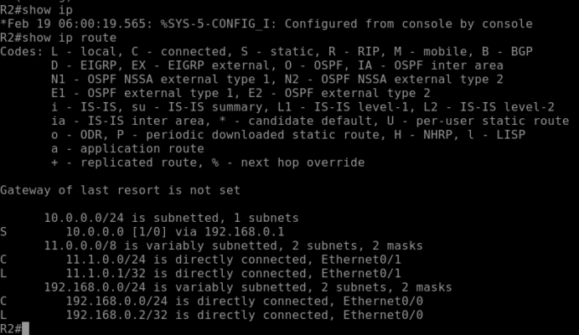Click '10.0.0.0/24 is subnetted' header line

click(x=171, y=218)
